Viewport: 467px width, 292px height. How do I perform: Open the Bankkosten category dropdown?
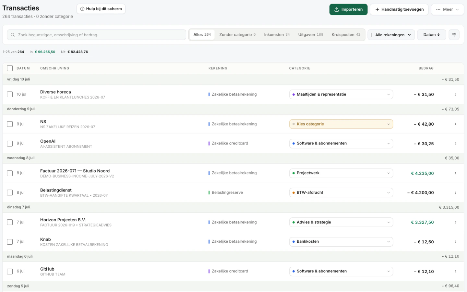(x=341, y=242)
